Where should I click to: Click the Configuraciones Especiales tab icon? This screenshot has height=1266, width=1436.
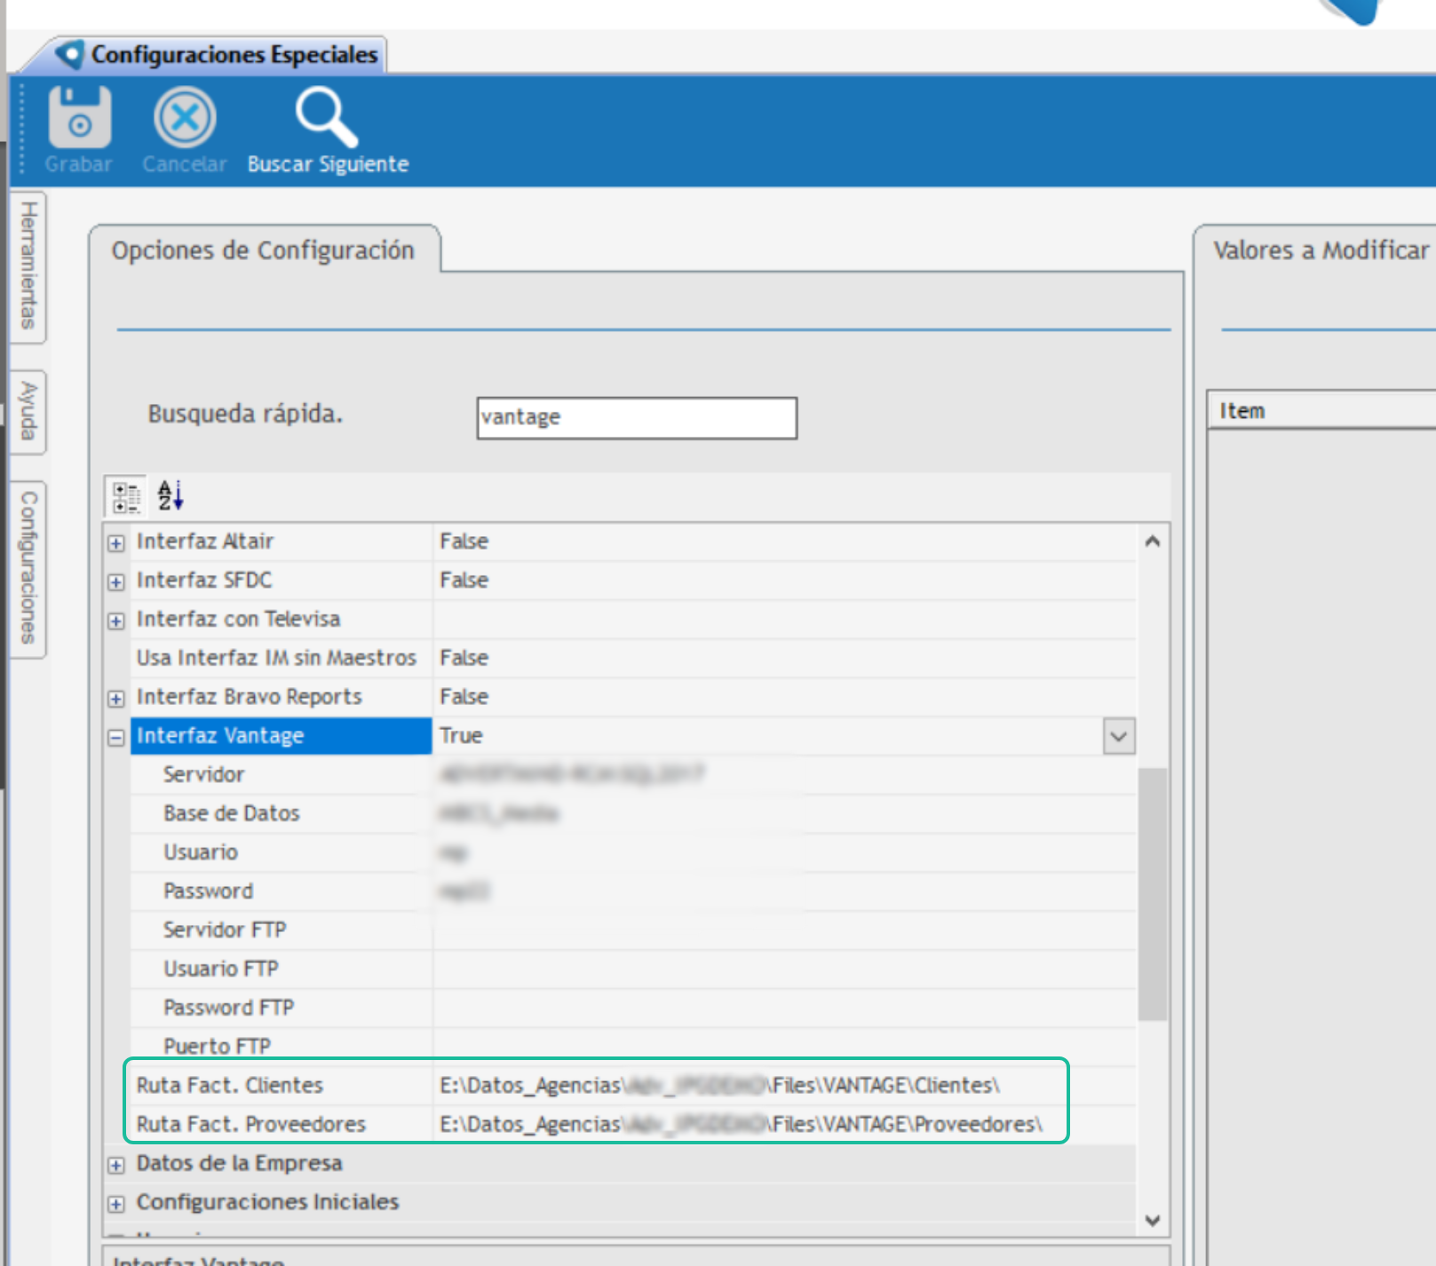pos(69,55)
